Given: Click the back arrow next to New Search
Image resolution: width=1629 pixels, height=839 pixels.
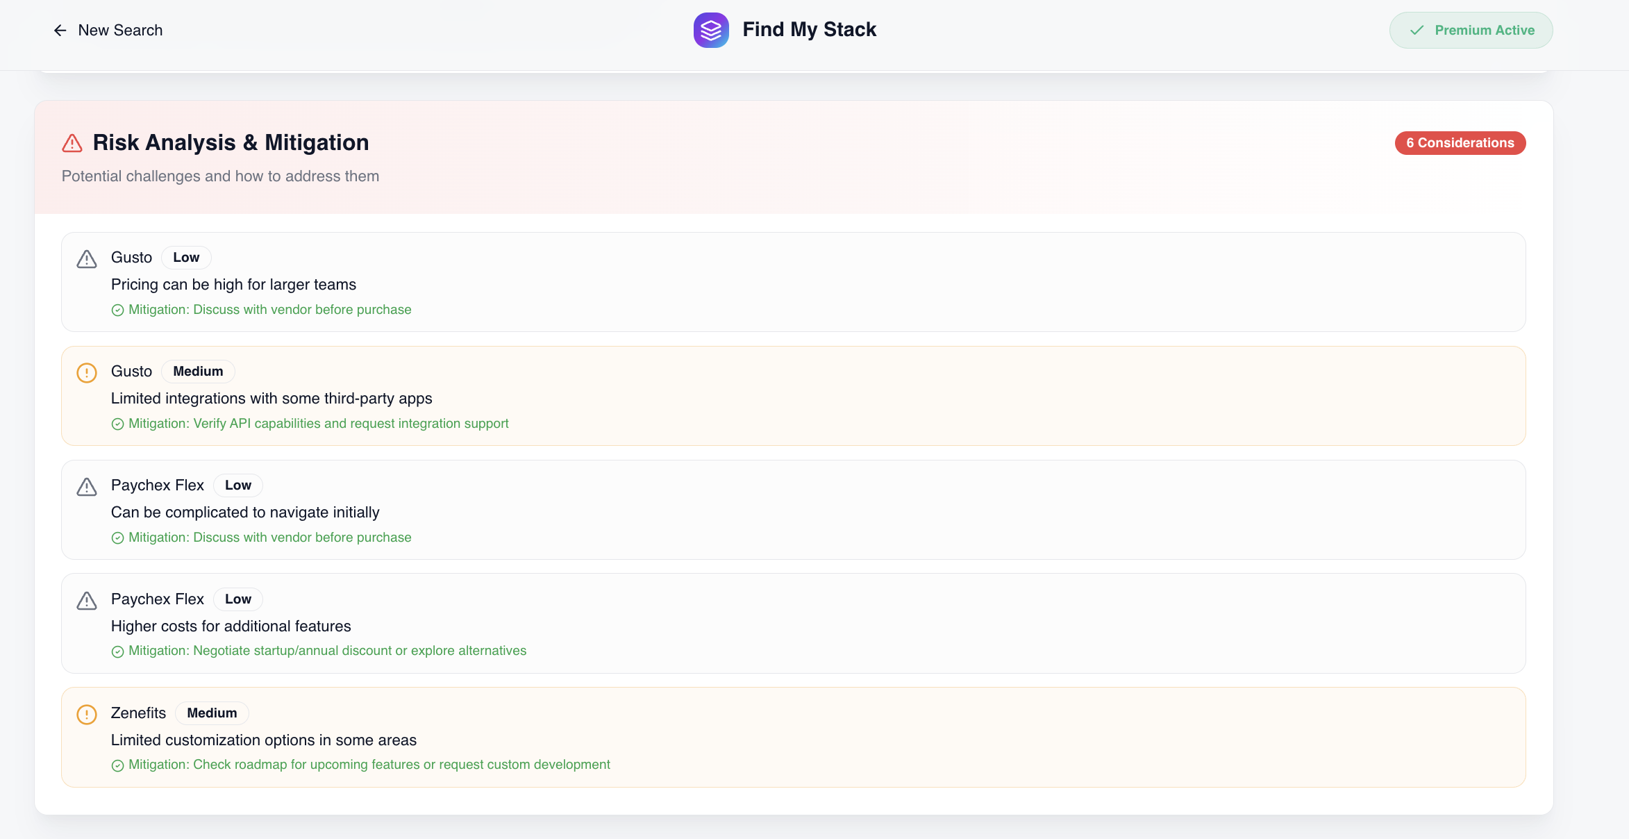Looking at the screenshot, I should [x=60, y=30].
